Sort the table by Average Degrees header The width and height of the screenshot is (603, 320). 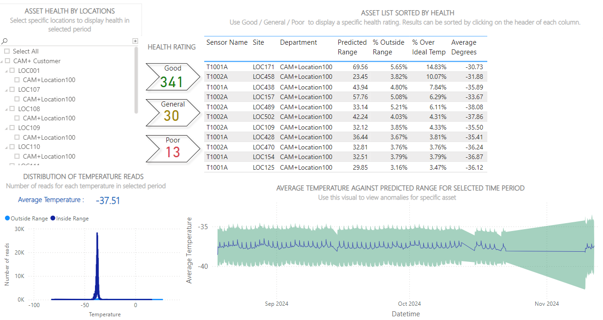pos(463,47)
